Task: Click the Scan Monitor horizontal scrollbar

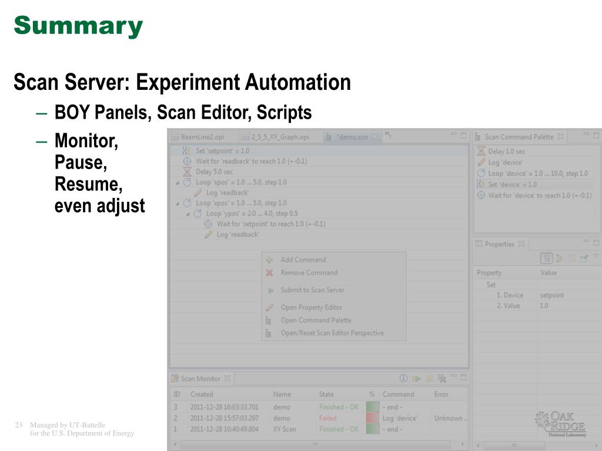Action: 315,444
